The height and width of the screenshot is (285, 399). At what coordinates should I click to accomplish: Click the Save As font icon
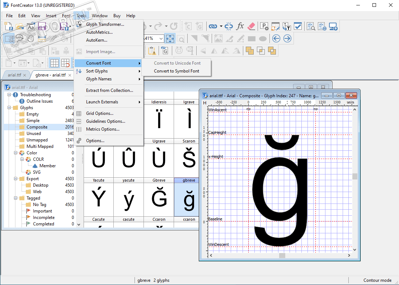pos(64,26)
